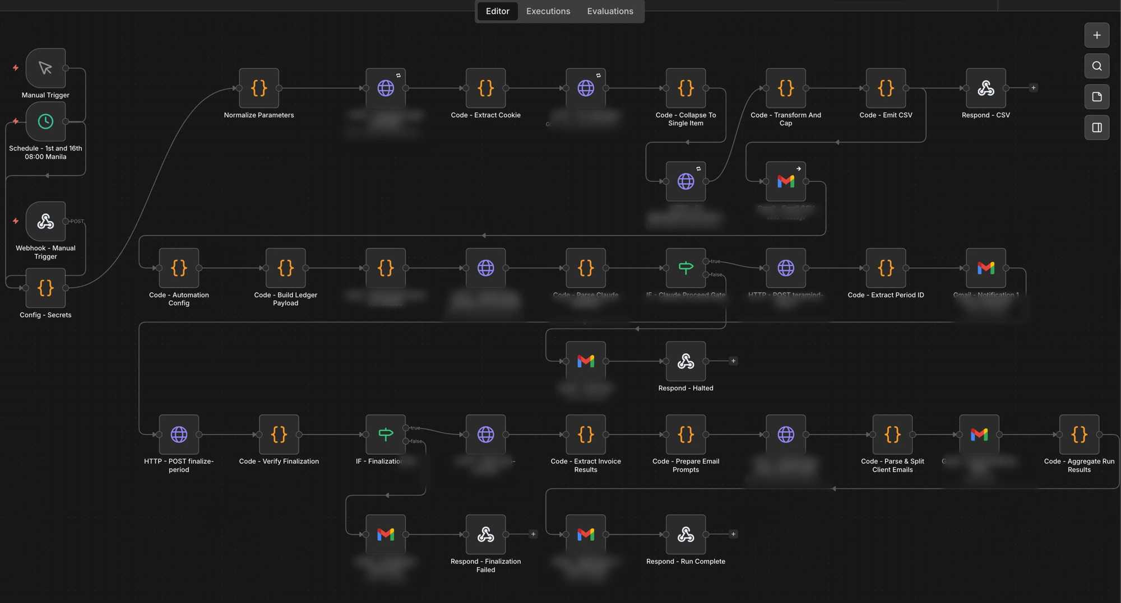1121x603 pixels.
Task: Select the Gmail node left of Respond - Halted
Action: pyautogui.click(x=586, y=361)
